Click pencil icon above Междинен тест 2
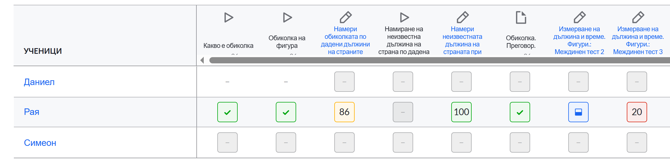 [x=580, y=17]
